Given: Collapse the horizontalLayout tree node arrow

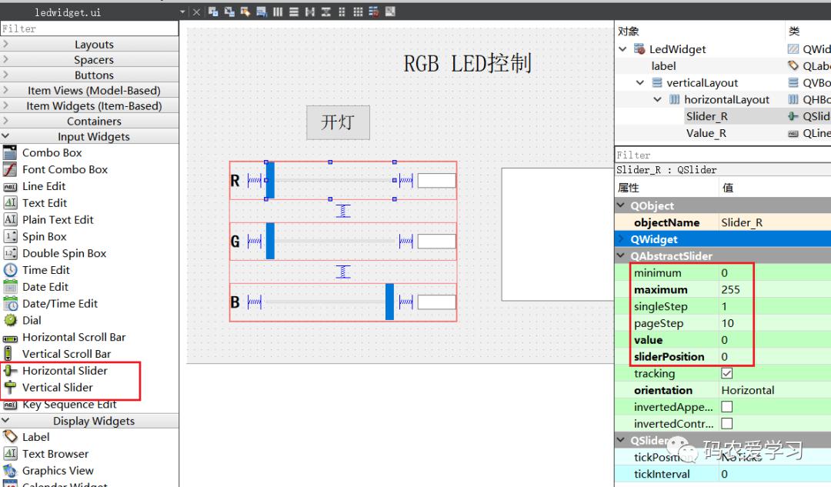Looking at the screenshot, I should (x=658, y=99).
